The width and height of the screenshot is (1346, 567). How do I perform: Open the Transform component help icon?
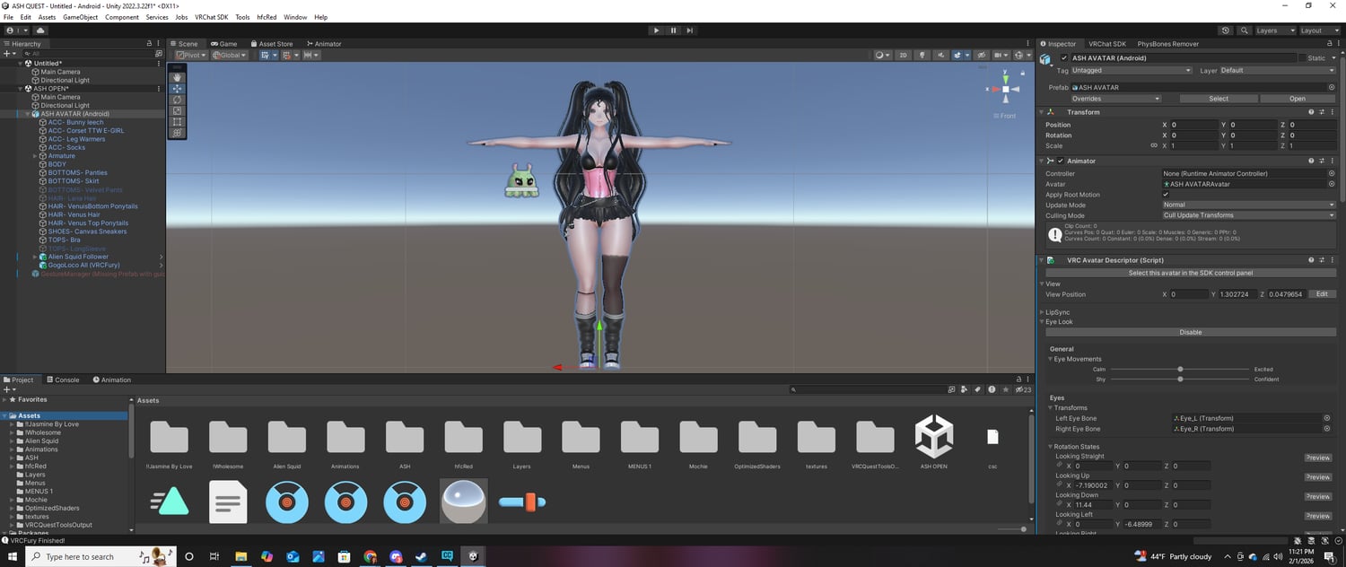[x=1311, y=112]
